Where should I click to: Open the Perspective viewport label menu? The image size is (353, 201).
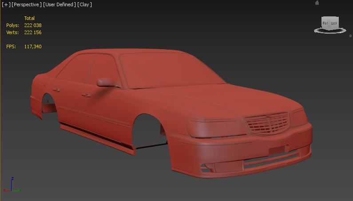pos(27,4)
